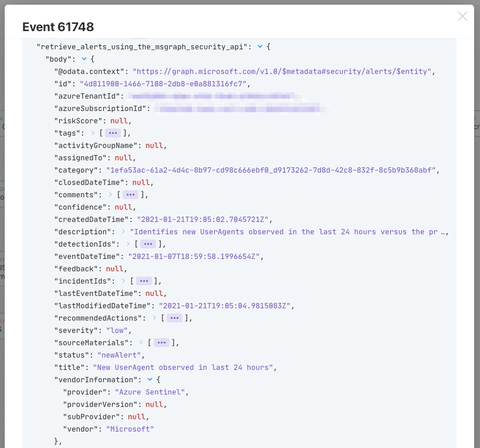This screenshot has width=480, height=448.
Task: Expand the comments array chevron
Action: click(x=110, y=195)
